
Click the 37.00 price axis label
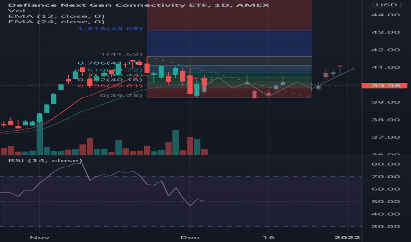[385, 137]
